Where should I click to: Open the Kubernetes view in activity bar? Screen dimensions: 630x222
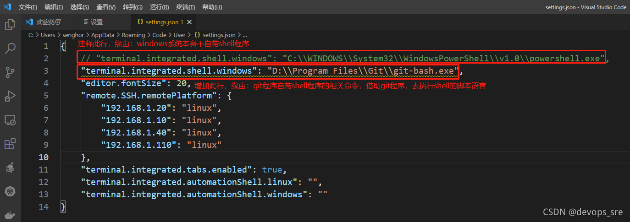tap(10, 192)
